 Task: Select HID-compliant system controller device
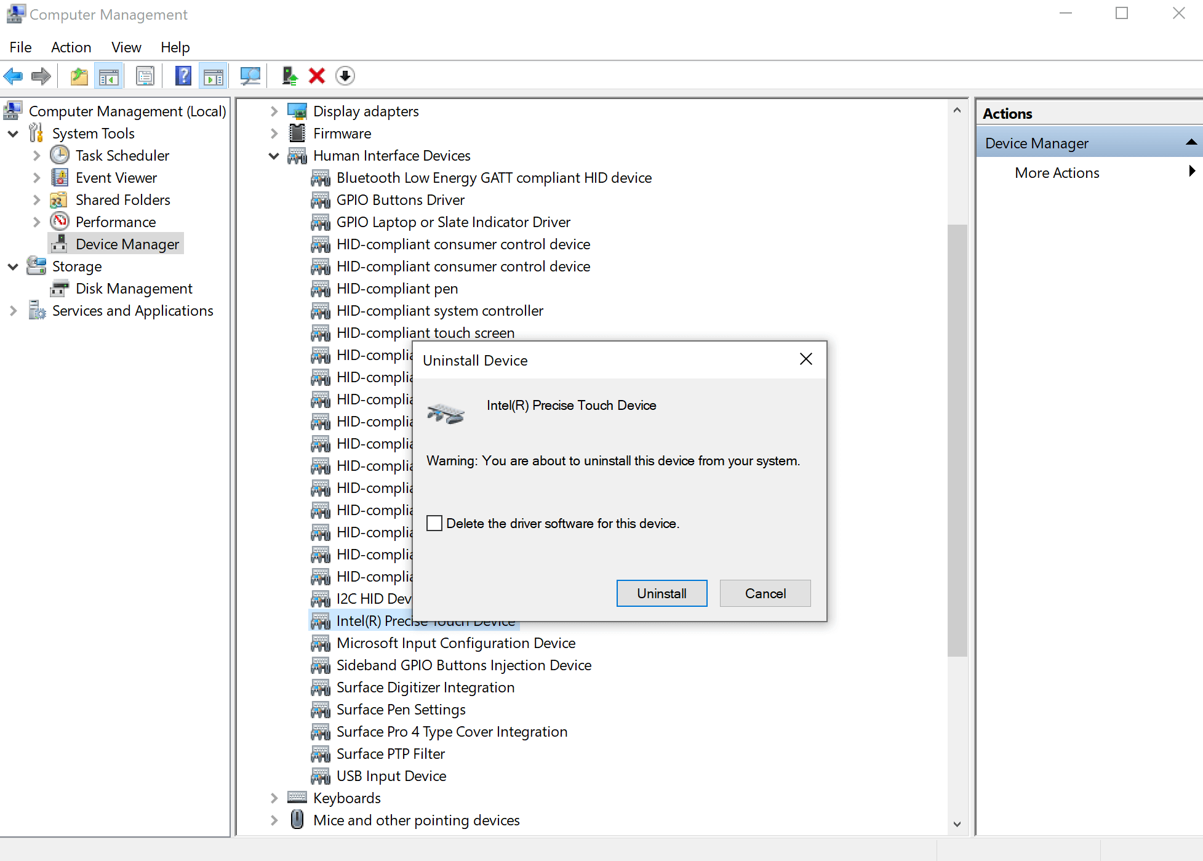pyautogui.click(x=439, y=310)
